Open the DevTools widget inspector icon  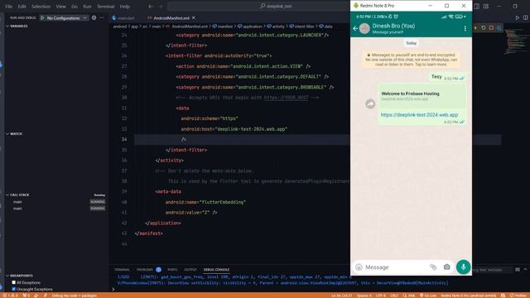click(499, 28)
